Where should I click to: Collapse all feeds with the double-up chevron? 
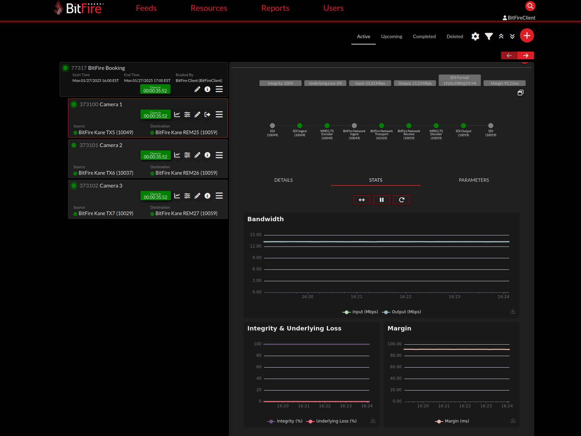pyautogui.click(x=501, y=36)
